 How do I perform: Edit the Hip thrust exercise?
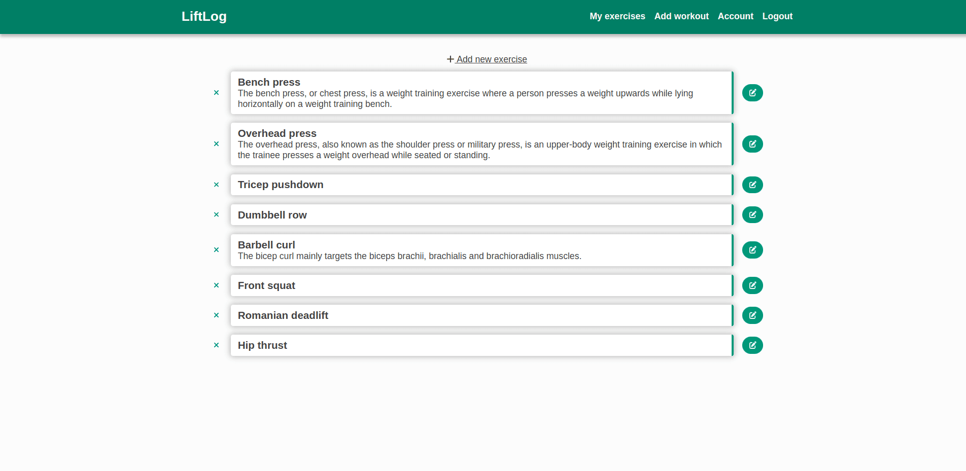click(x=752, y=345)
